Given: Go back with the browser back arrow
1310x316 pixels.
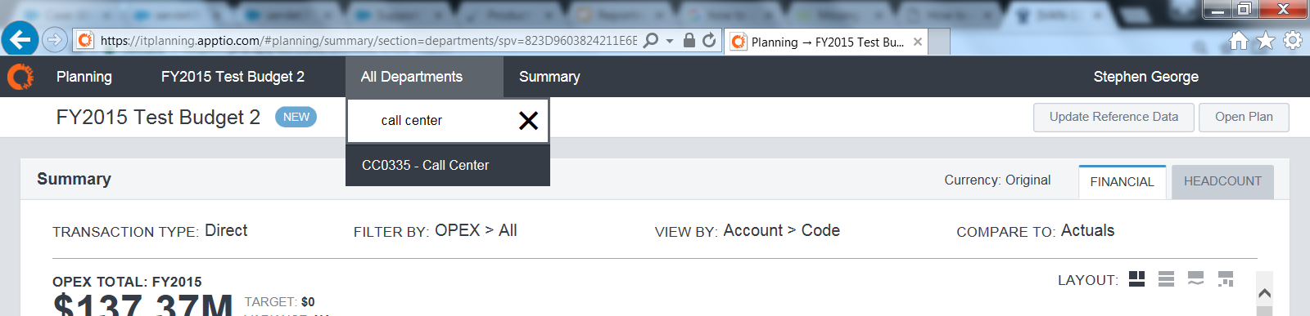Looking at the screenshot, I should pyautogui.click(x=20, y=39).
